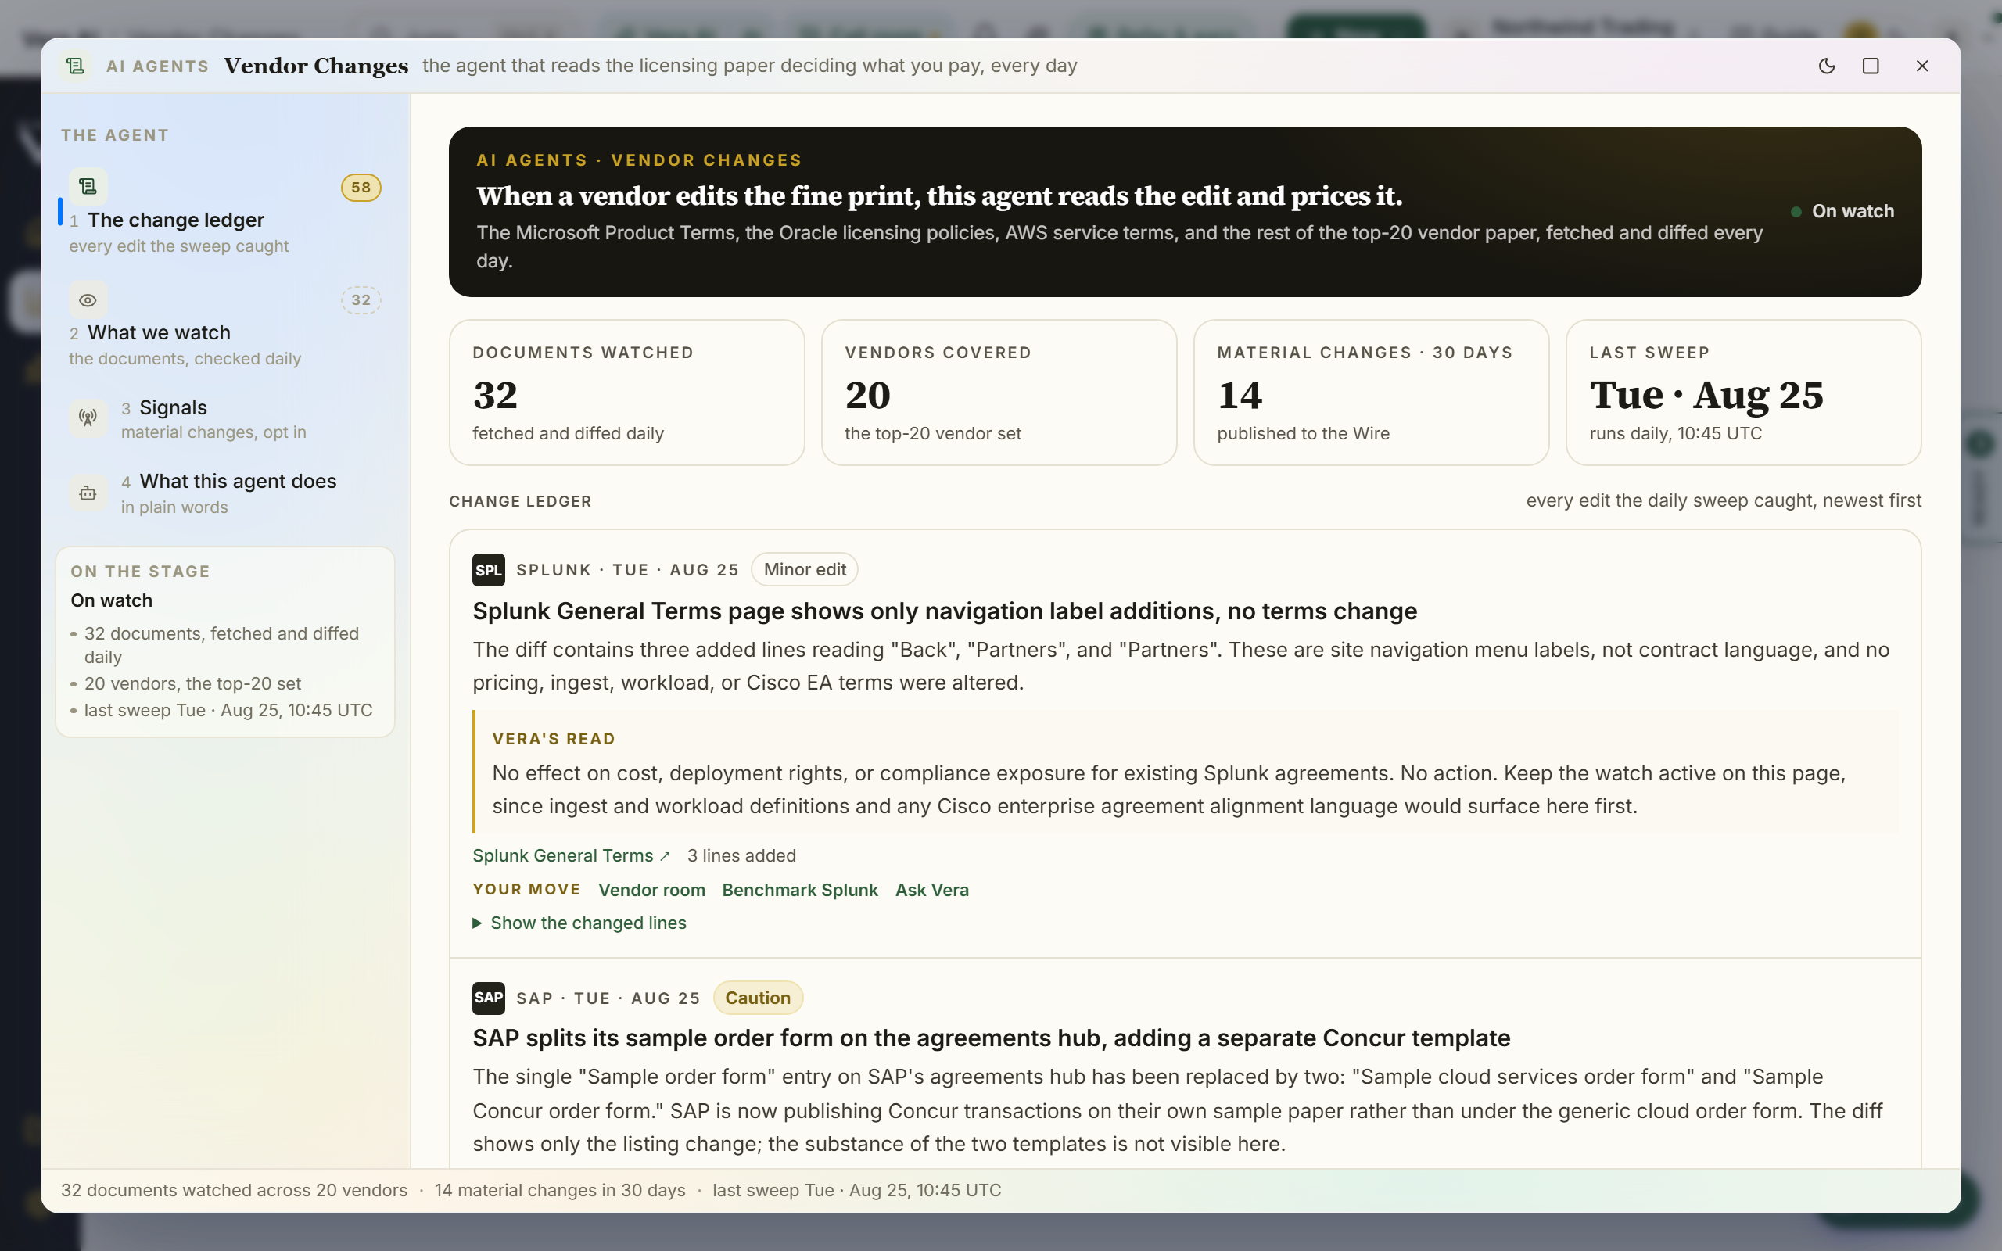Click the Caution tag on SAP entry

(758, 998)
